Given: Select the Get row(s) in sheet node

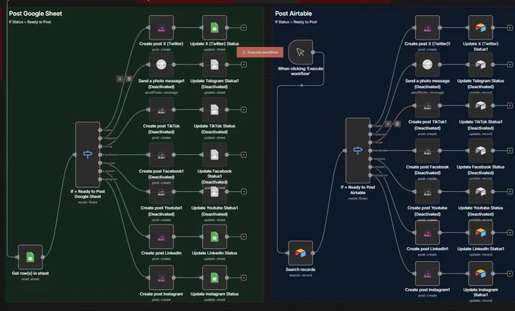Looking at the screenshot, I should pyautogui.click(x=30, y=257).
